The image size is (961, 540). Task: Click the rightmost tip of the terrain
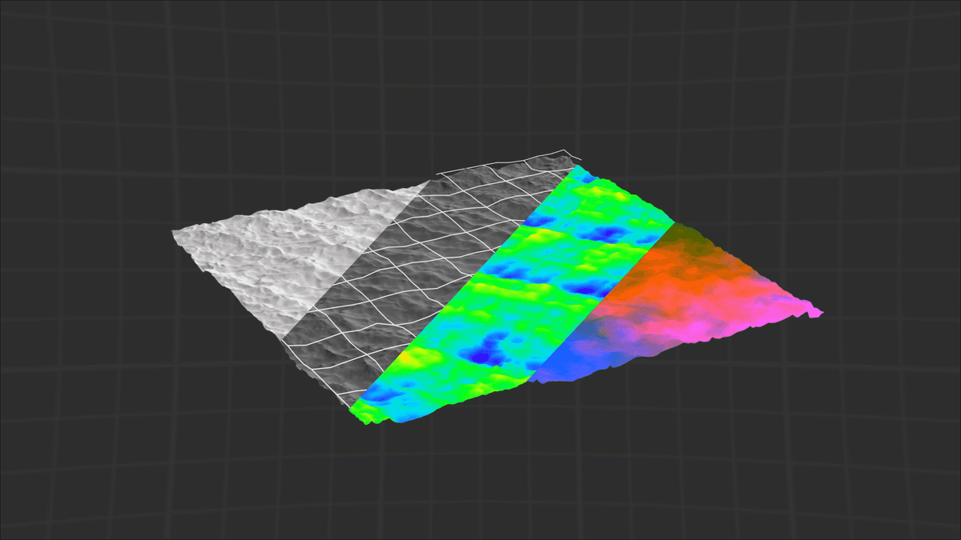pyautogui.click(x=820, y=312)
